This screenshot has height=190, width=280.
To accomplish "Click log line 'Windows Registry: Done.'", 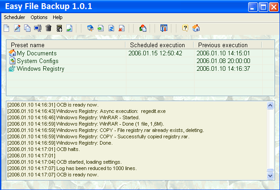I will tap(60, 143).
